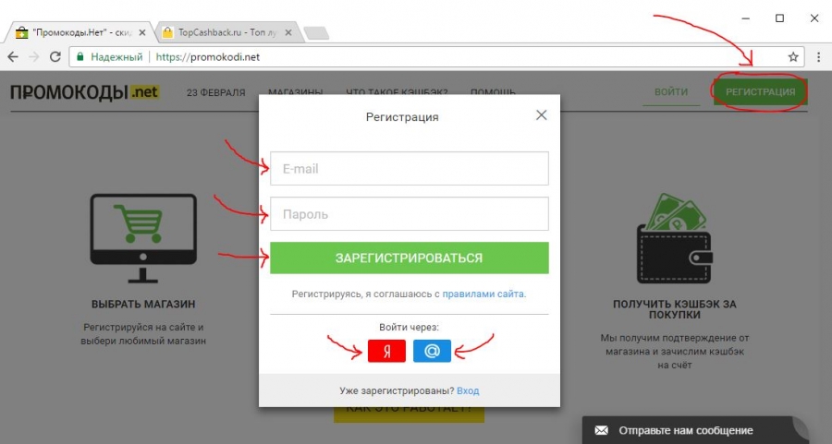Viewport: 832px width, 444px height.
Task: Click envelope icon in message widget
Action: (601, 430)
